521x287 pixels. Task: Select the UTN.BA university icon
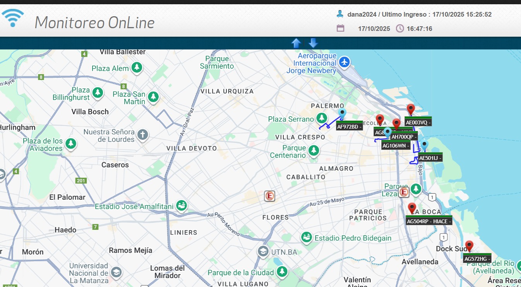coord(263,252)
